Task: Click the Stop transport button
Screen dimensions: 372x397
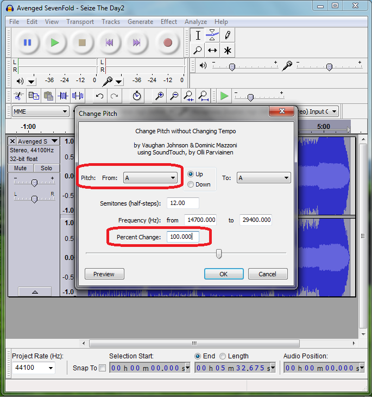Action: click(82, 42)
